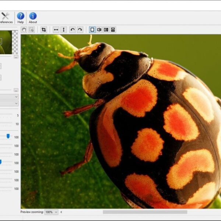Expand the first dropdown in left panel
The width and height of the screenshot is (221, 221).
[x=9, y=97]
